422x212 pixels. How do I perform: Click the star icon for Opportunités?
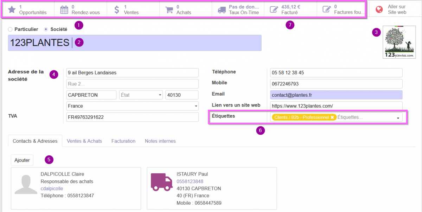tap(12, 9)
